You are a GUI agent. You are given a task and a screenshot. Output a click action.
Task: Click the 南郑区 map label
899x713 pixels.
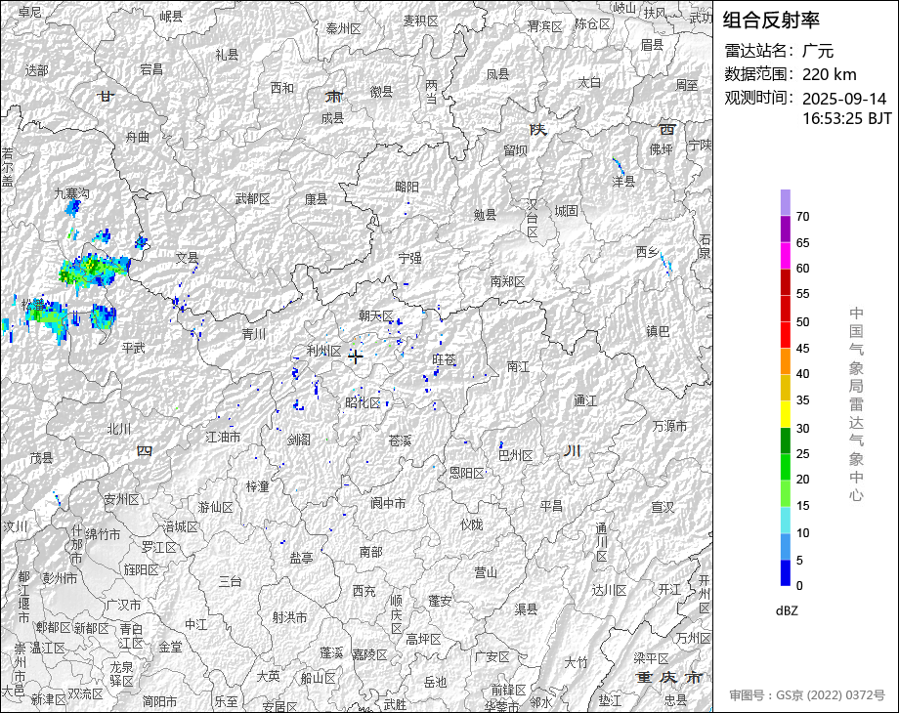[x=507, y=281]
